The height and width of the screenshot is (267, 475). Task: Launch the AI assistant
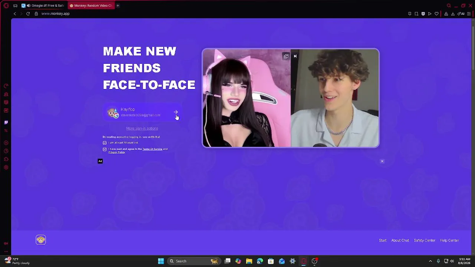(461, 14)
